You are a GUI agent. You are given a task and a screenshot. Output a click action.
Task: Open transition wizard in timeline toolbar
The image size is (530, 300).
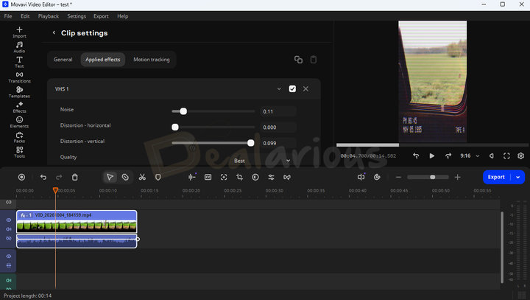(287, 177)
